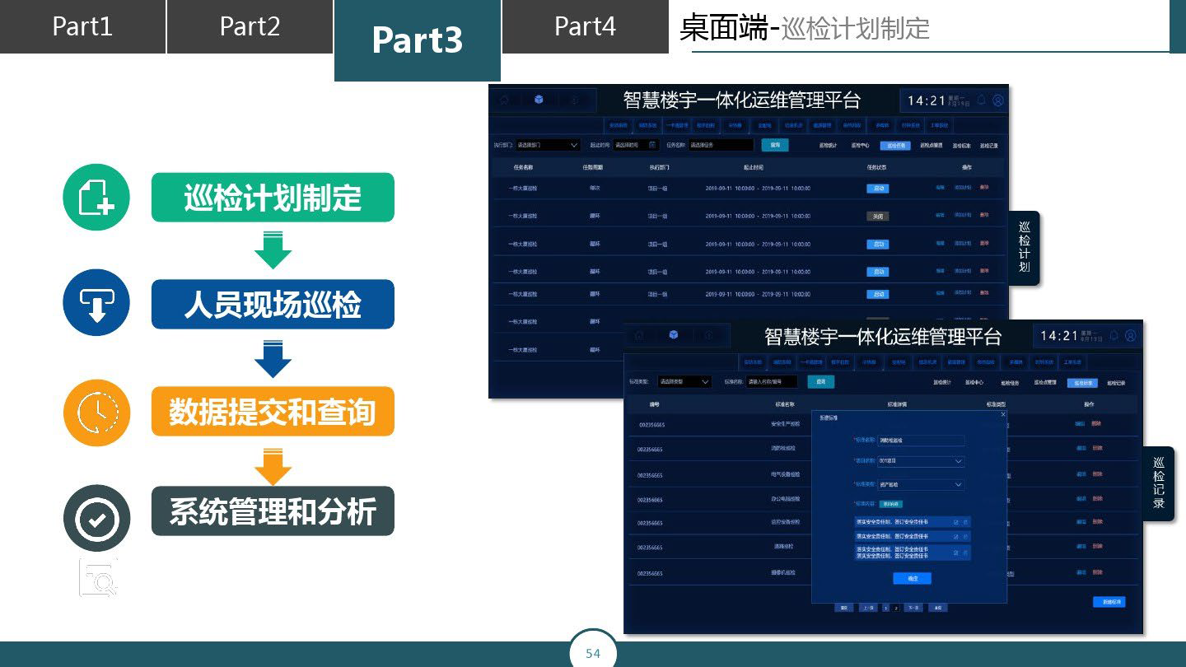Click the user avatar in the 巡检记录 window
Screen dimensions: 1186x667
click(1131, 335)
